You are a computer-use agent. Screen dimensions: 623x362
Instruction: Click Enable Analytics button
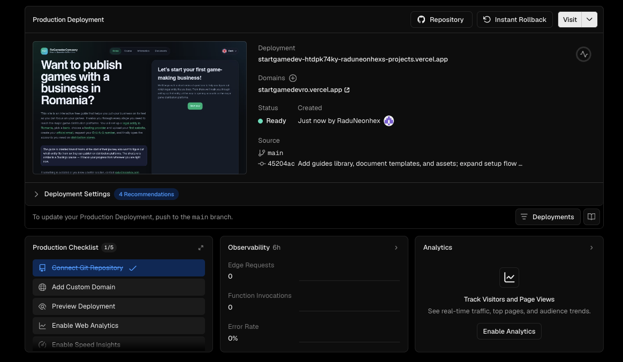point(509,332)
